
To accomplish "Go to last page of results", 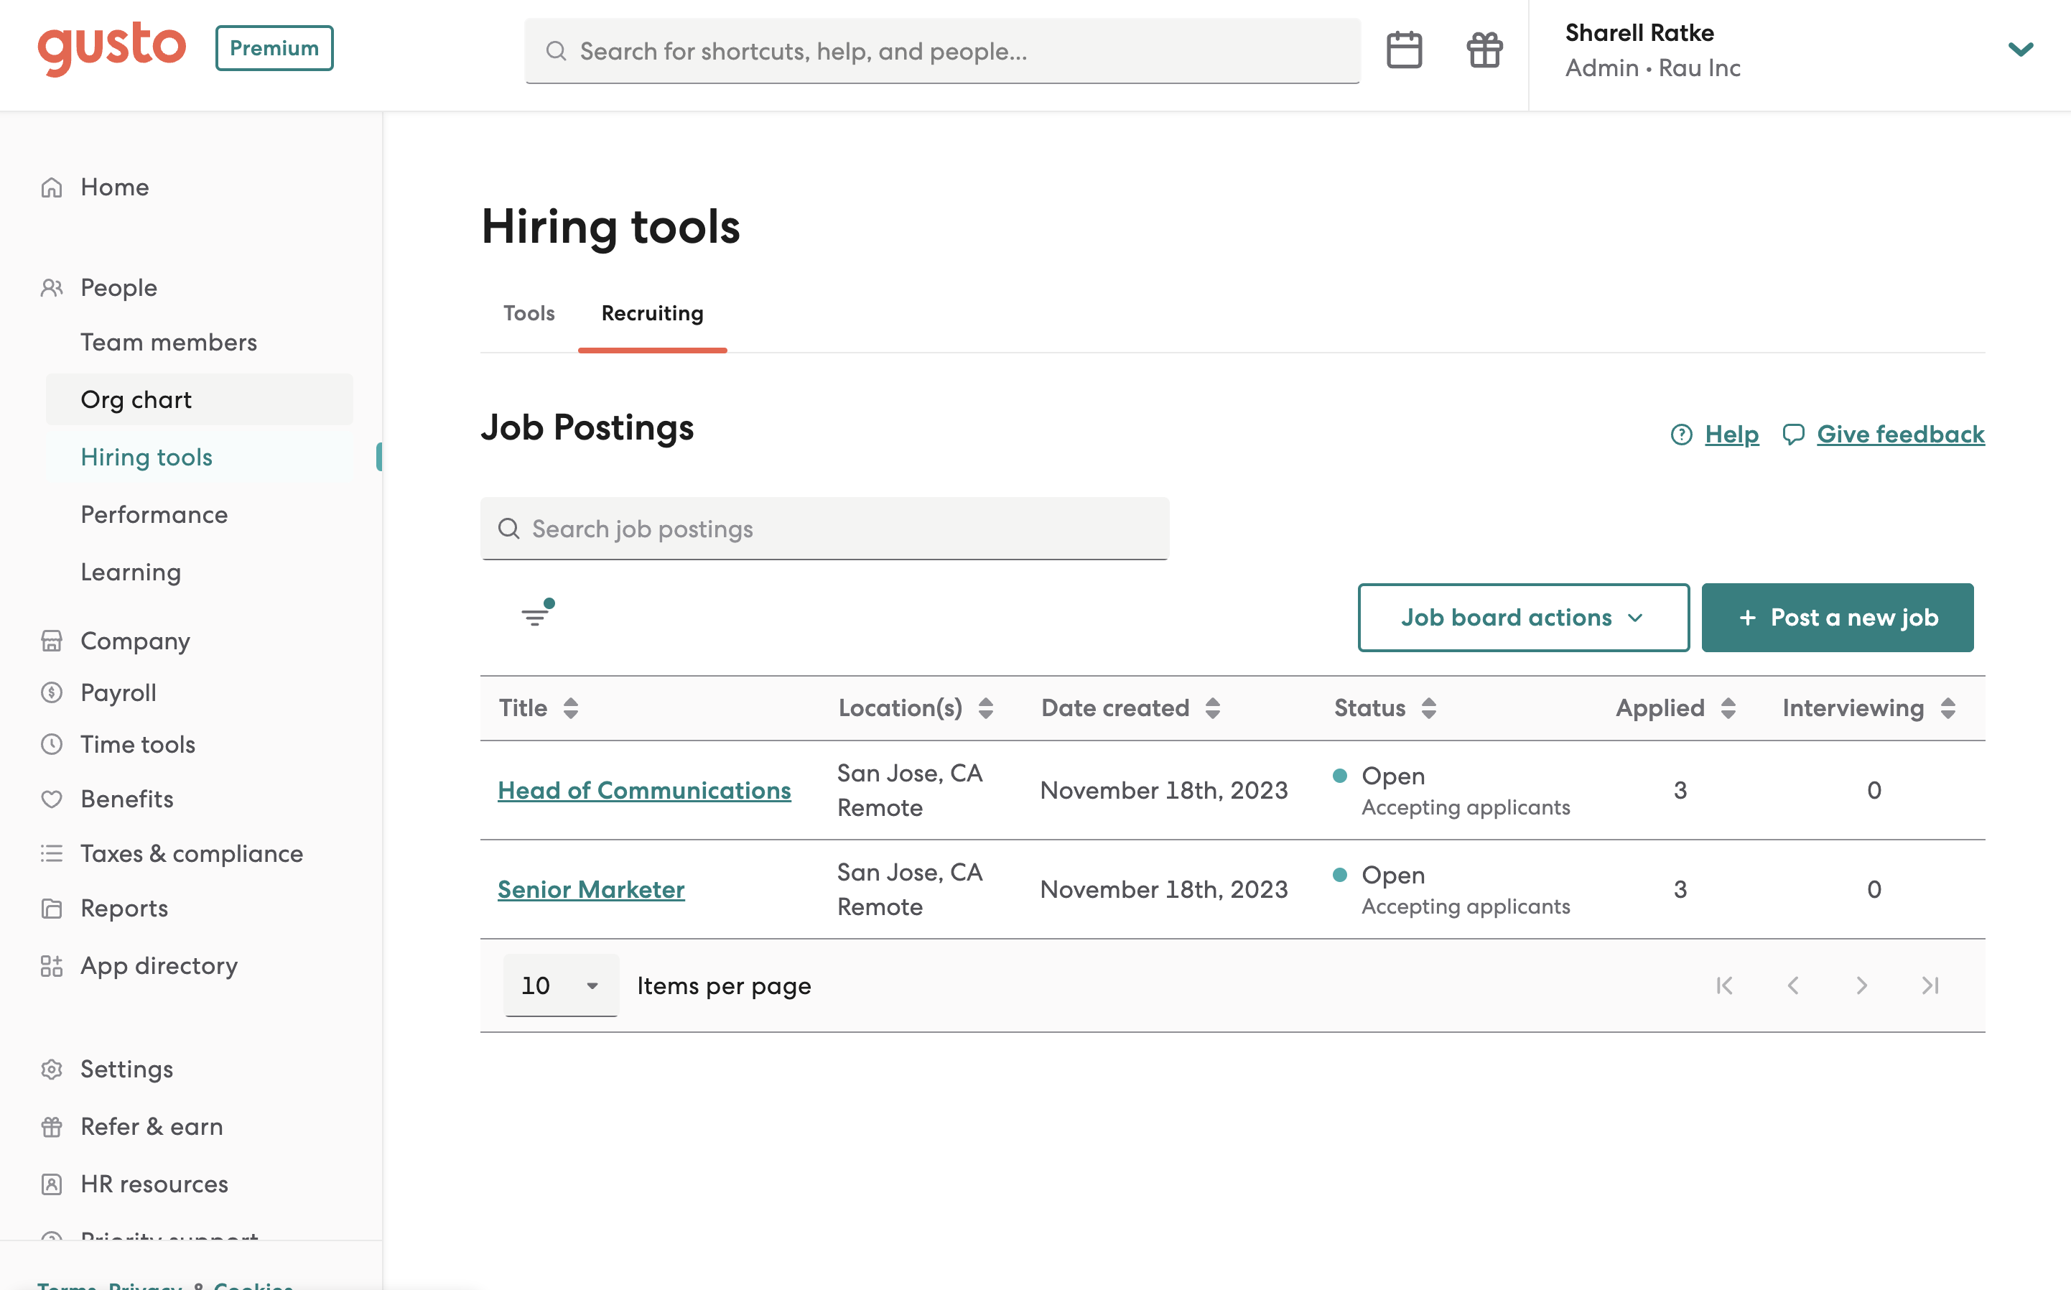I will pos(1930,985).
